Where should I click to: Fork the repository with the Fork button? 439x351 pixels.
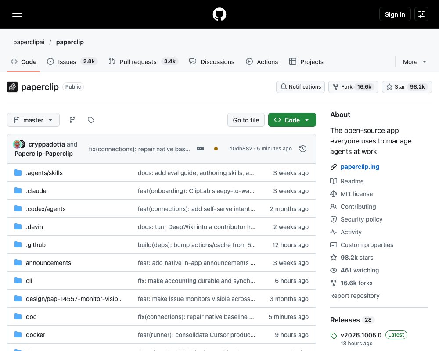click(353, 87)
